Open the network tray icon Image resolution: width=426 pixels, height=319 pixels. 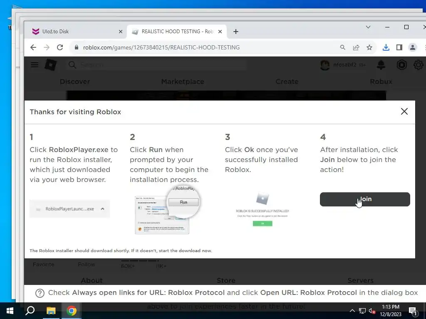(x=362, y=311)
